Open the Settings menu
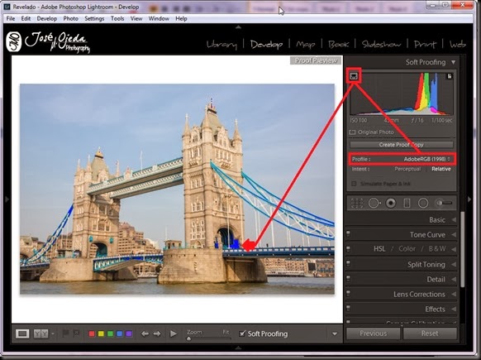481x360 pixels. [x=94, y=18]
